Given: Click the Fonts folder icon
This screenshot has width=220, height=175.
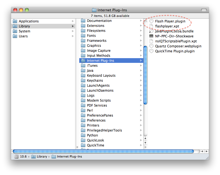Looking at the screenshot, I should (83, 36).
